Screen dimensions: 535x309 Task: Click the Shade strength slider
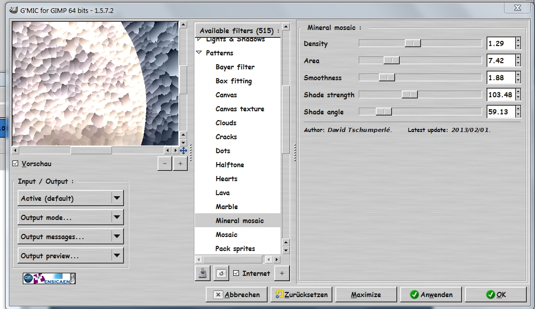pyautogui.click(x=420, y=95)
